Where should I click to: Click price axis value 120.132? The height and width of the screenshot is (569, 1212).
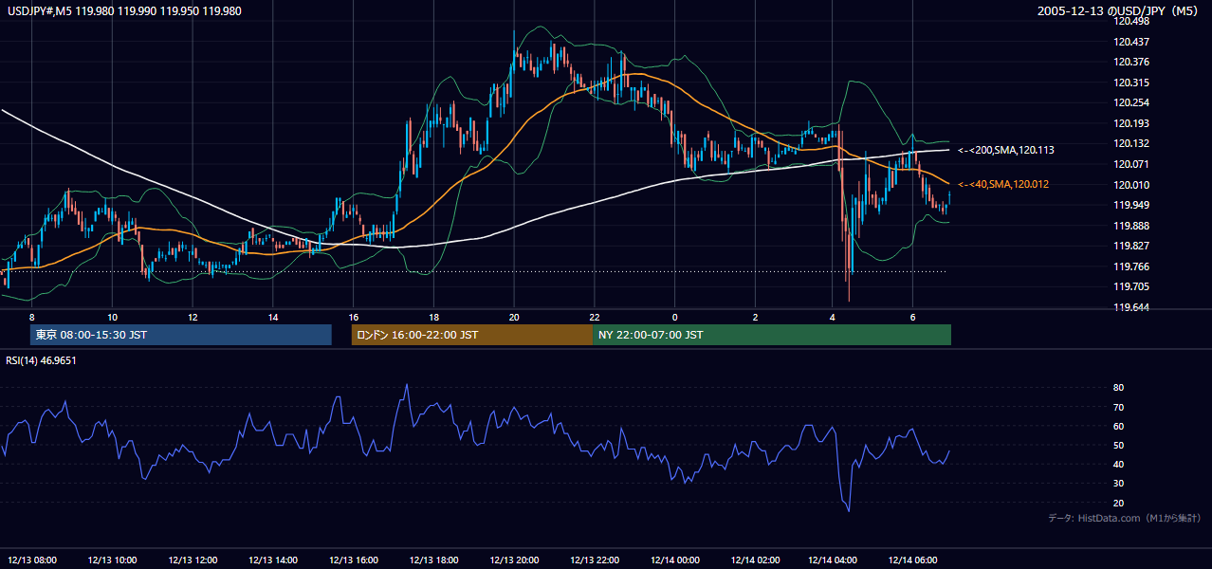point(1131,143)
